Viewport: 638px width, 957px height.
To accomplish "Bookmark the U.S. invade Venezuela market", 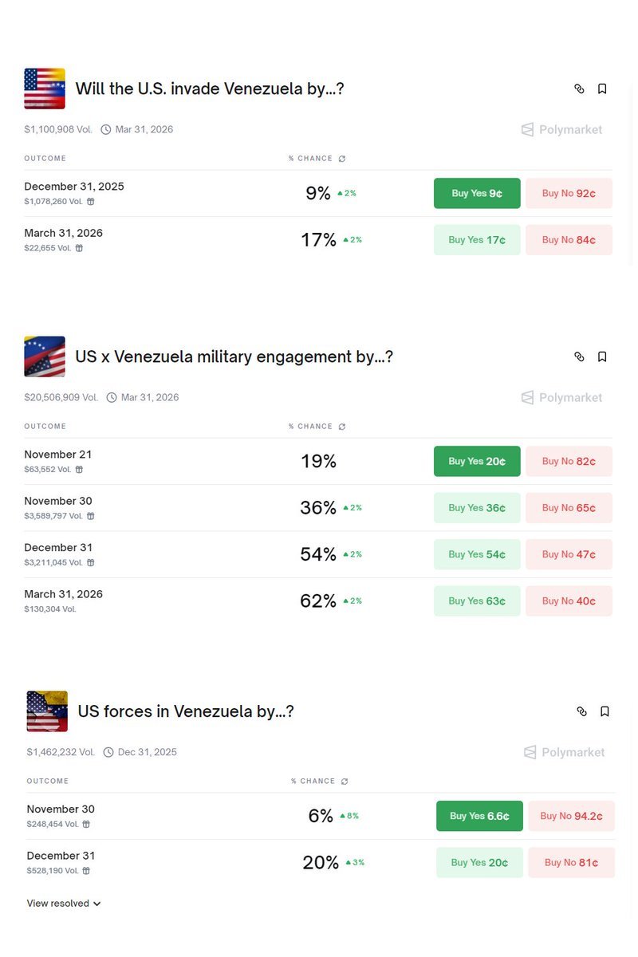I will 602,89.
